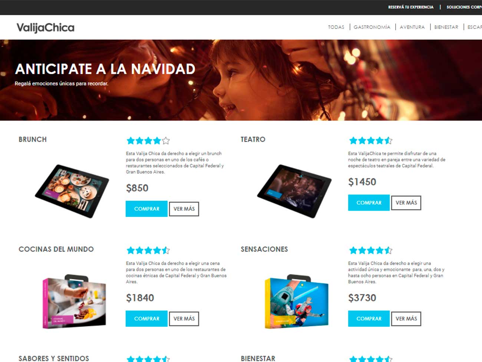Buy Cocinas del Mundo for $1840

pos(146,319)
